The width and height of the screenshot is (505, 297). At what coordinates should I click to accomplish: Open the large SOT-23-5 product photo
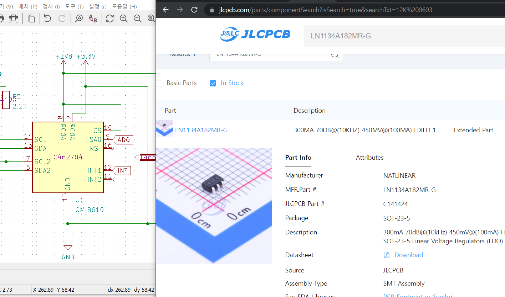(214, 206)
